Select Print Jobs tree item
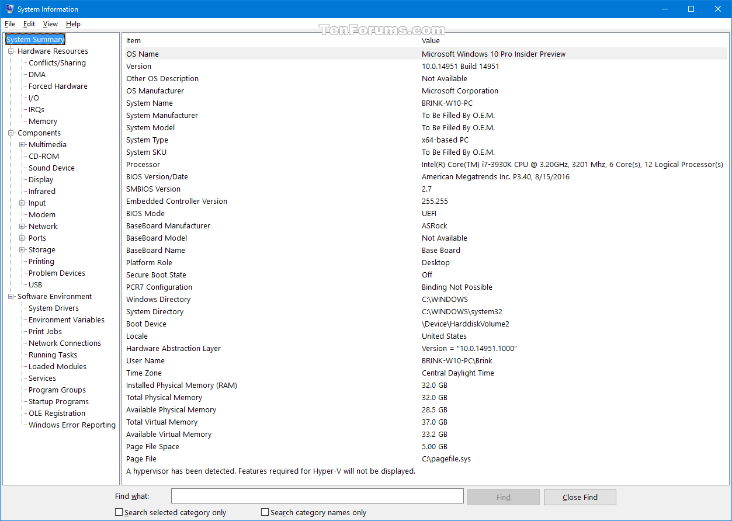The width and height of the screenshot is (732, 521). pyautogui.click(x=45, y=331)
